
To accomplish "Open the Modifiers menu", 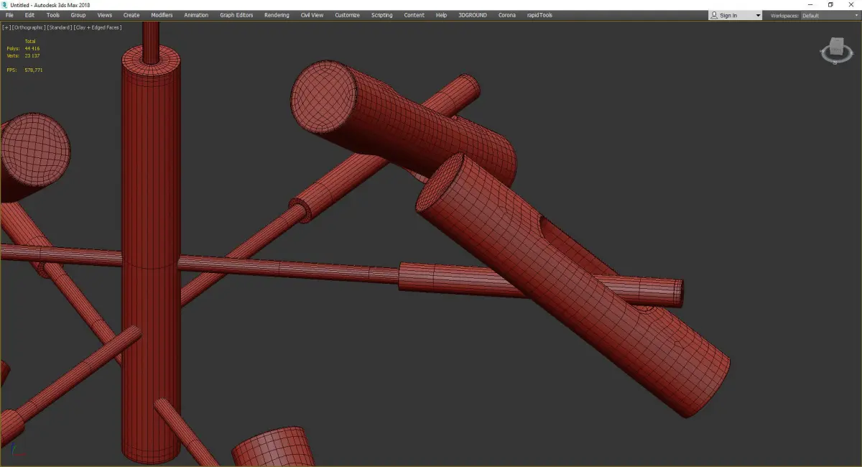I will pyautogui.click(x=162, y=15).
